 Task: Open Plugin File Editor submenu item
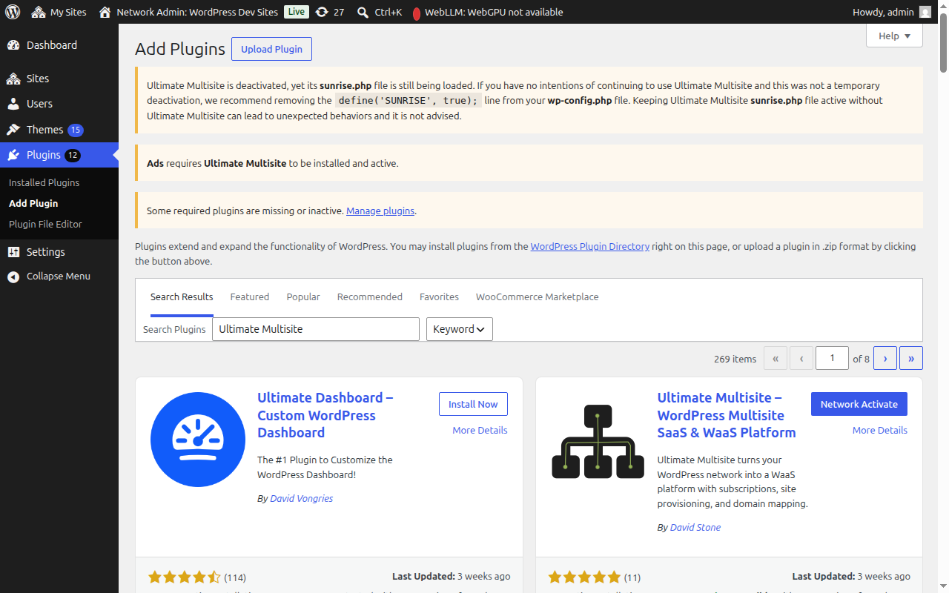[x=45, y=224]
